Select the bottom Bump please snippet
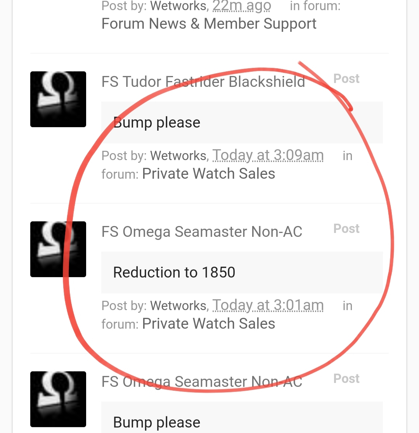 (242, 417)
